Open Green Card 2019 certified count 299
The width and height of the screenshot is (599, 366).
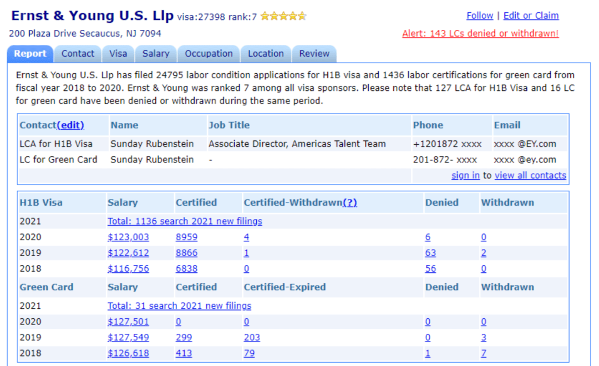[184, 338]
